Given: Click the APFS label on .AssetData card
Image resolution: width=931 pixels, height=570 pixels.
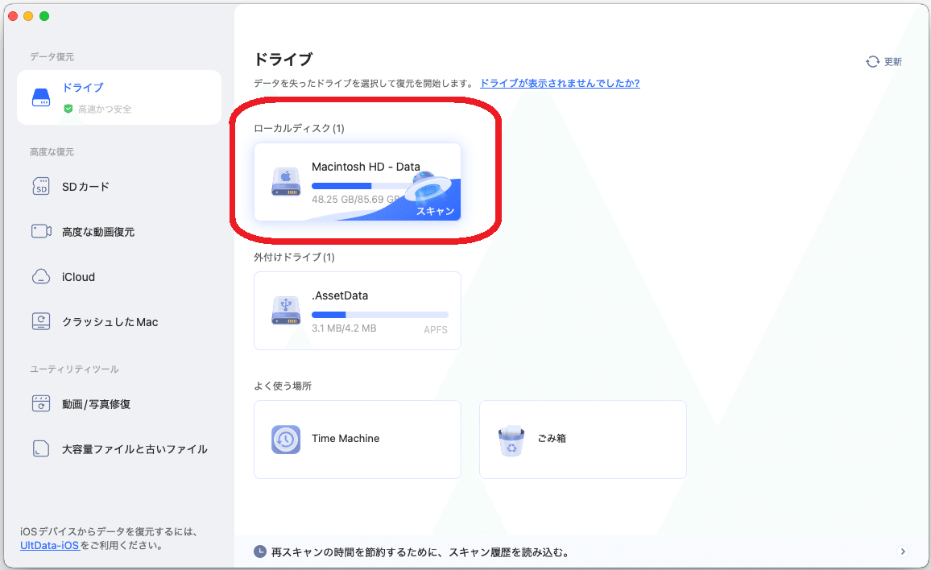Looking at the screenshot, I should (435, 329).
